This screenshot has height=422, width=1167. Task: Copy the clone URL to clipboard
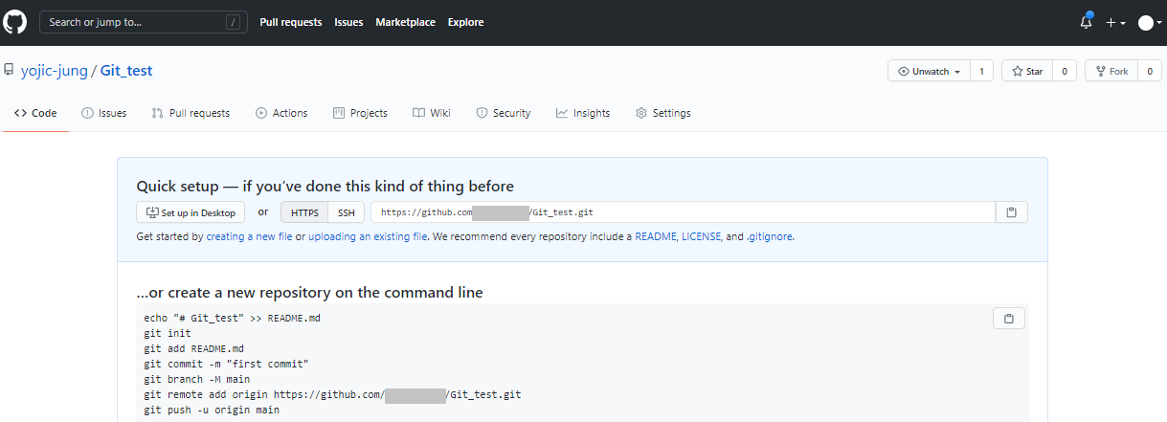pos(1012,212)
